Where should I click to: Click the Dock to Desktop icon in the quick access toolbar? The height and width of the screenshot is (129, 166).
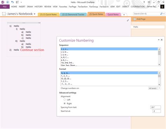click(17, 2)
